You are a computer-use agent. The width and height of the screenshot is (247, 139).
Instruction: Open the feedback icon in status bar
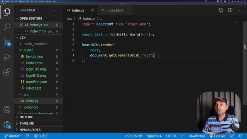click(232, 136)
